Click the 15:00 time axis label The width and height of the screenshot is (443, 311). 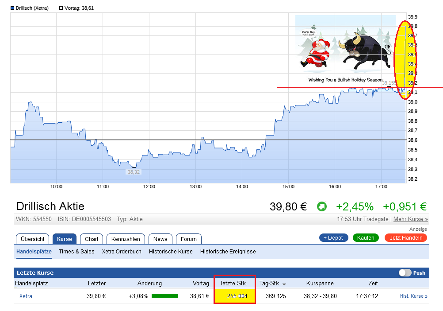(288, 187)
